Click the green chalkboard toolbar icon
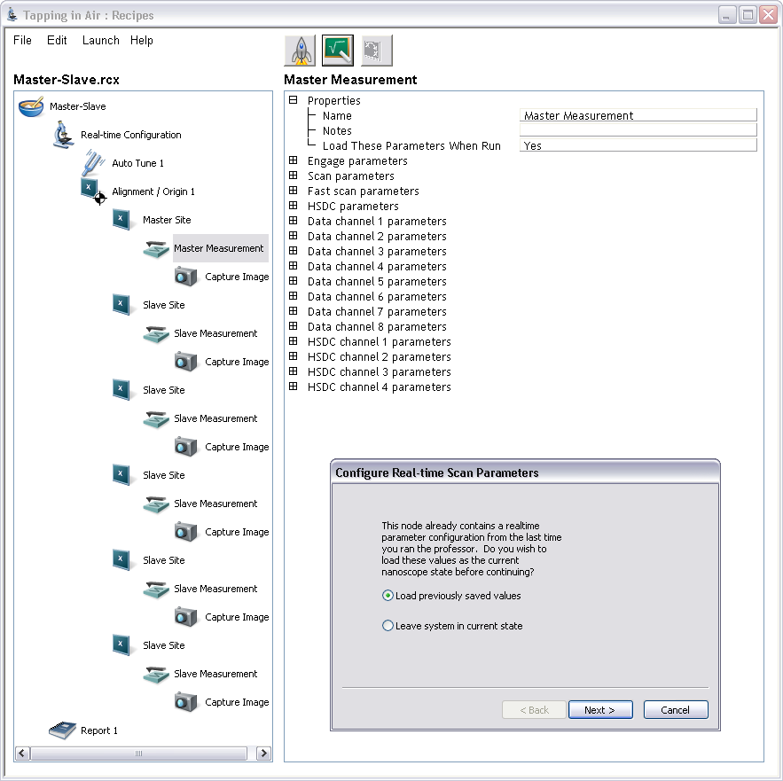Screen dimensions: 783x781 point(338,51)
